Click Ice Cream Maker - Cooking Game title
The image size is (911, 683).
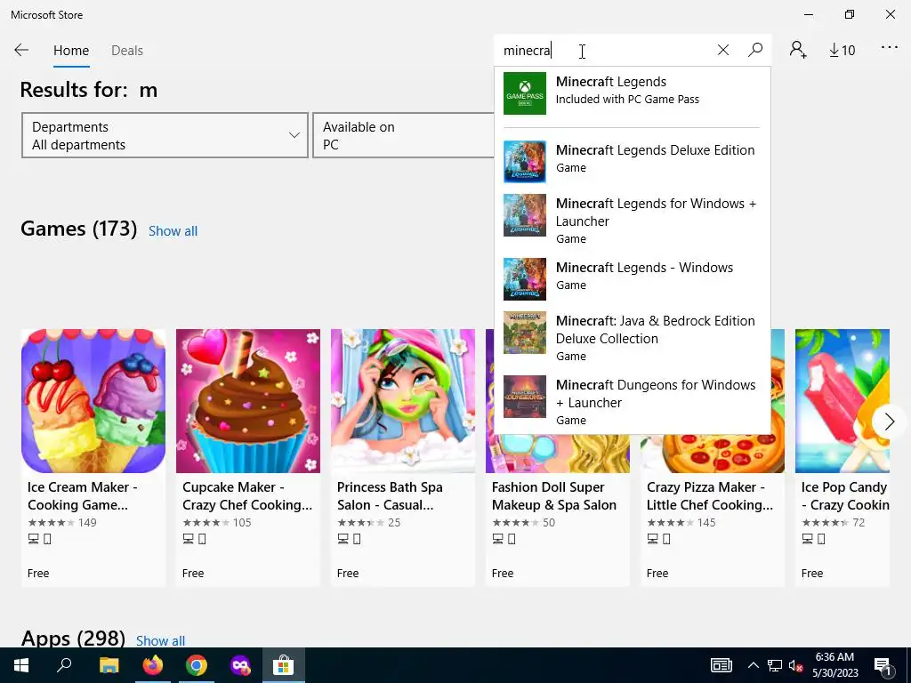coord(82,496)
